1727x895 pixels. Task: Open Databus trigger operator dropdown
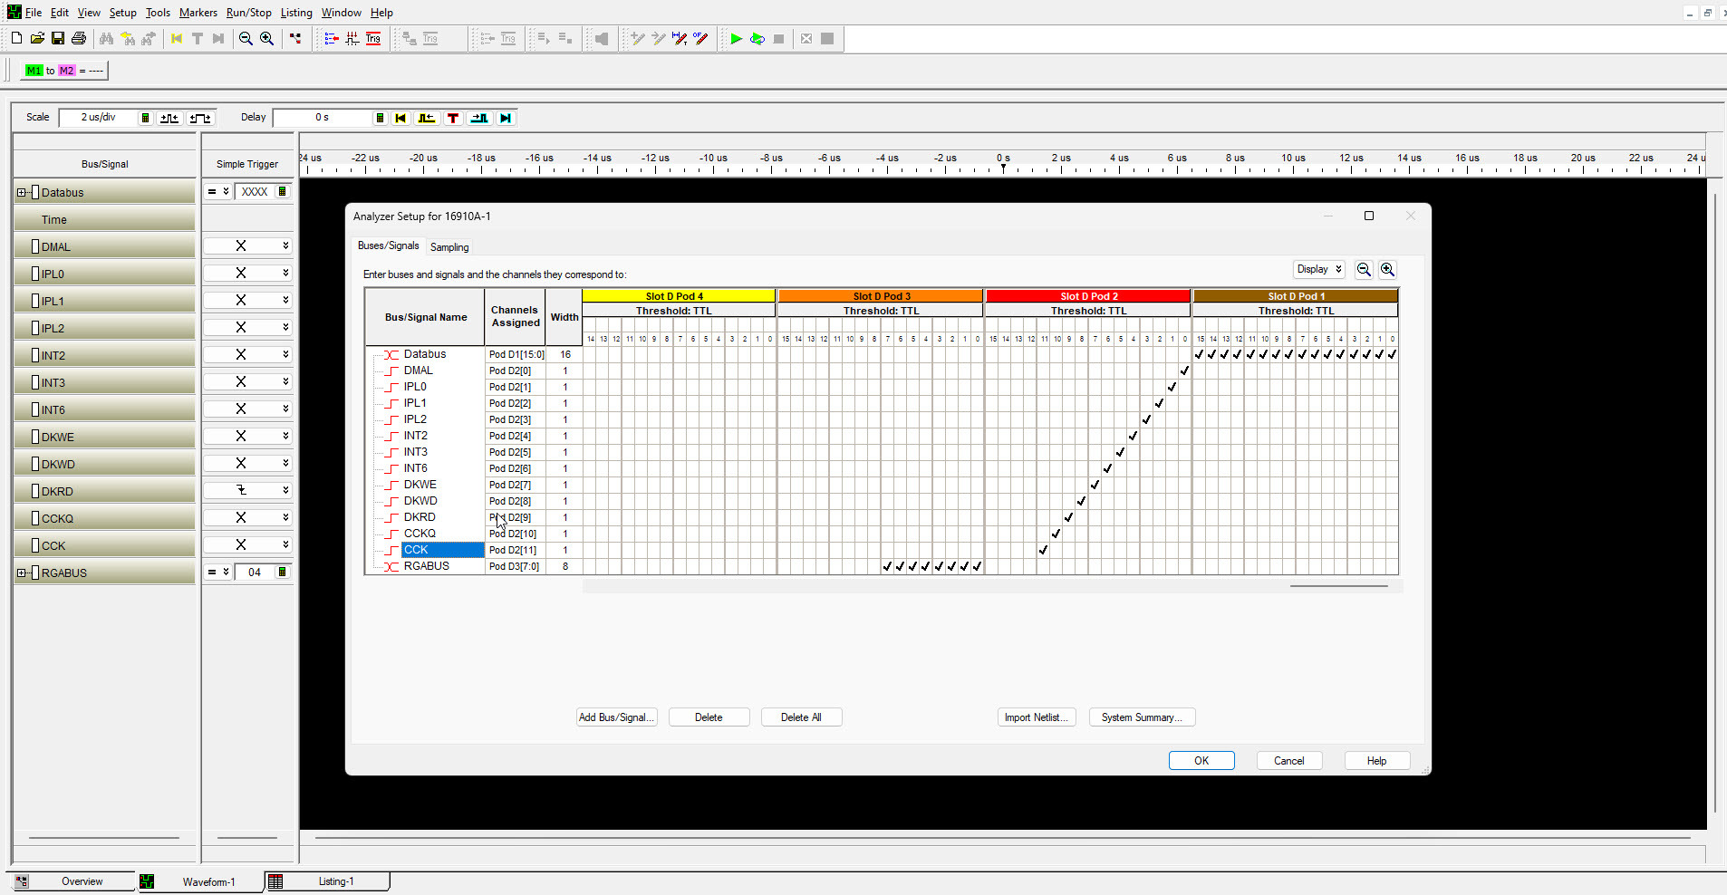[217, 191]
